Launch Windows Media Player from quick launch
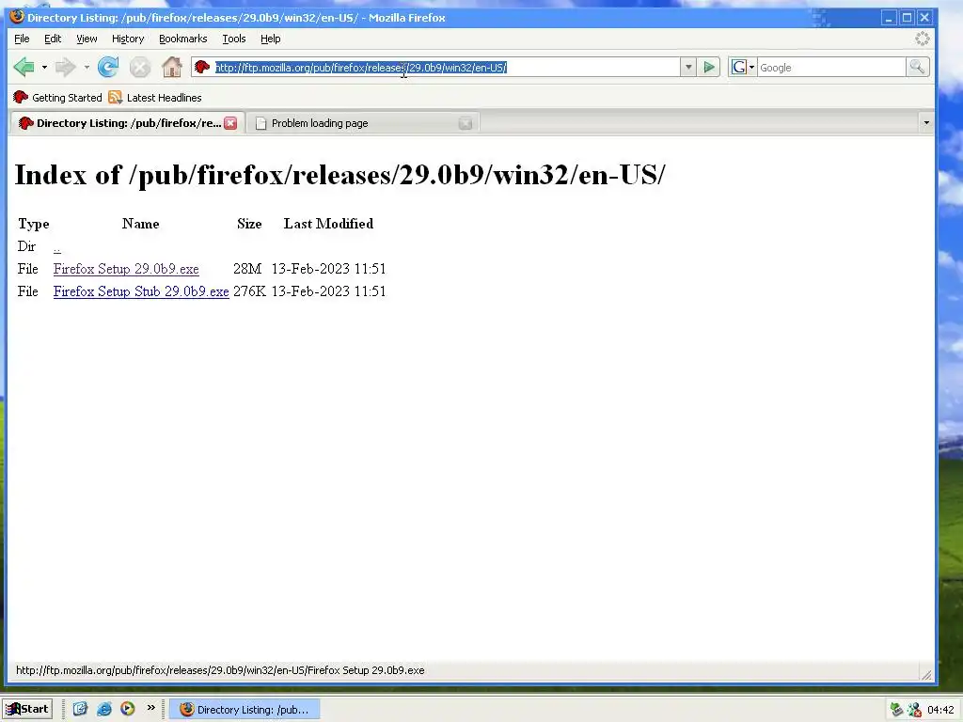 [x=127, y=709]
